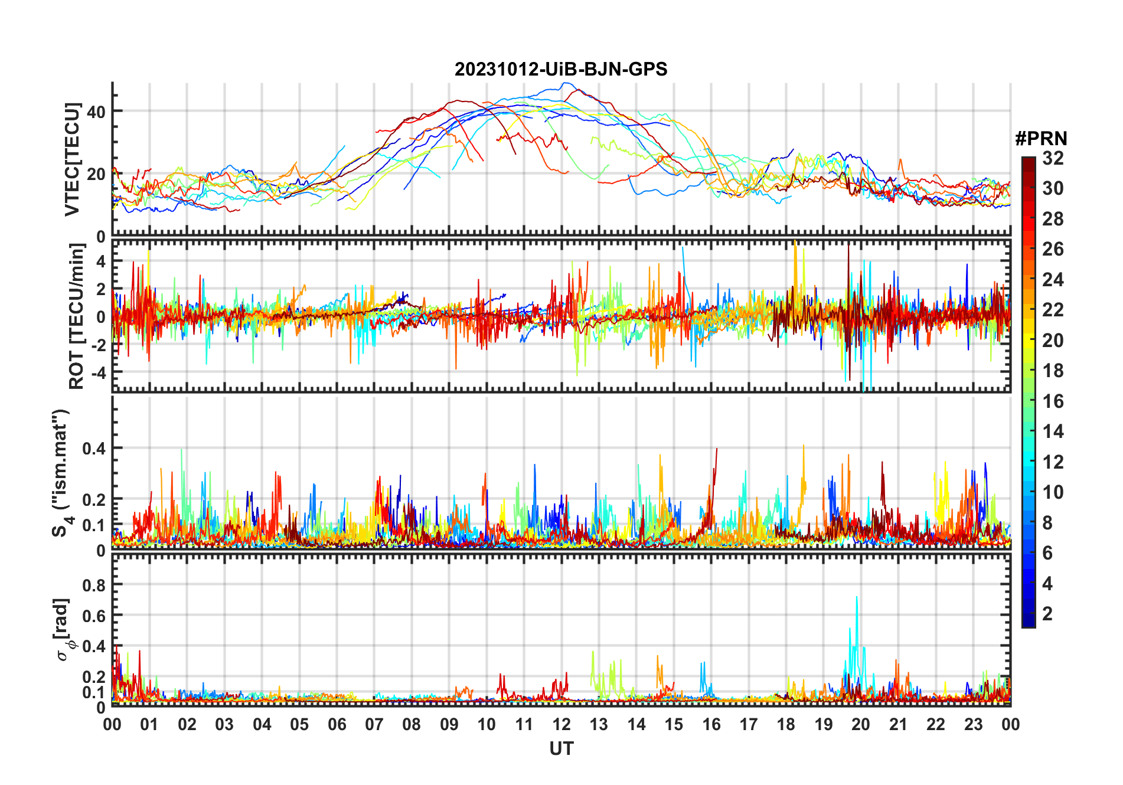
Task: Click the "23" UT-axis hour tick
Action: [974, 724]
